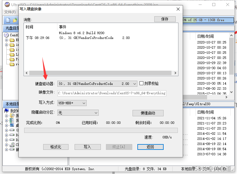Expand the 硬 drive node at tree bottom

pos(6,150)
